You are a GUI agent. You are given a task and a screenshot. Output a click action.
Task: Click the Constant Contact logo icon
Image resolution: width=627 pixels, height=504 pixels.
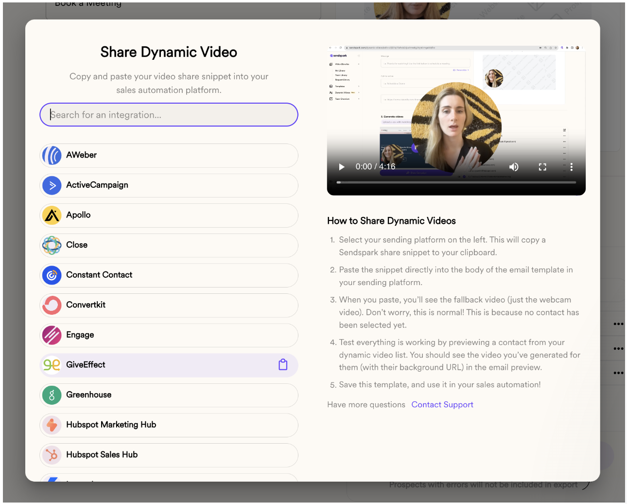point(52,275)
